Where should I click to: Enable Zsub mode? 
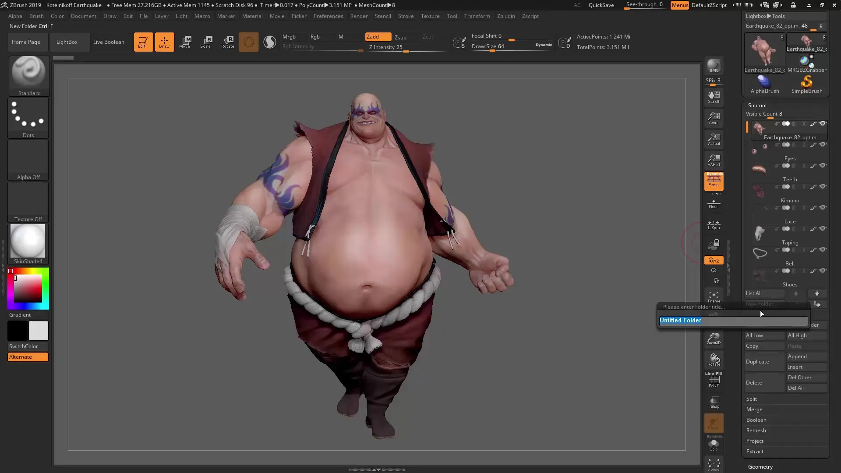click(x=400, y=37)
